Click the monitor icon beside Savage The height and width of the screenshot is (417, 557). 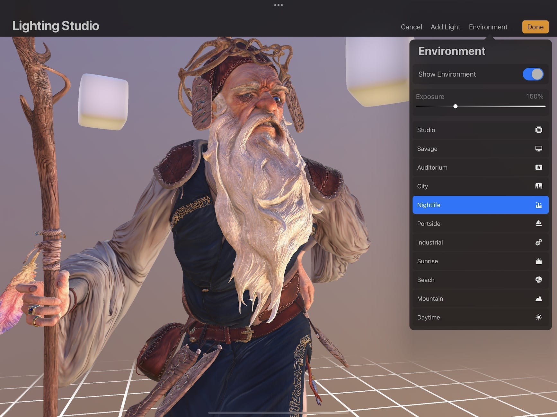(x=538, y=149)
